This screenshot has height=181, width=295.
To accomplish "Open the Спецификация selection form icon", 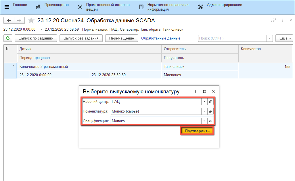I will pyautogui.click(x=210, y=121).
